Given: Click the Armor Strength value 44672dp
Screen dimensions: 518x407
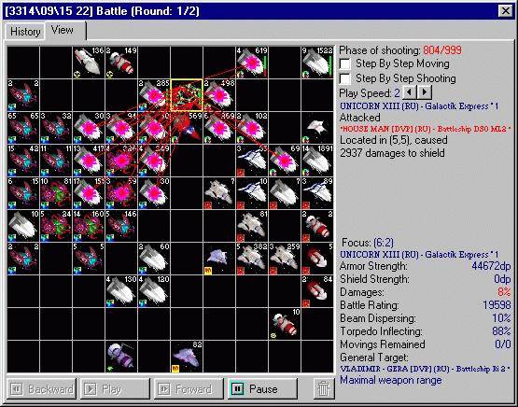Looking at the screenshot, I should [x=491, y=266].
